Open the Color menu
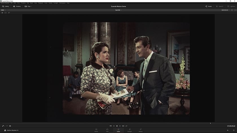Screen dimensions: 237x133 [46, 3]
